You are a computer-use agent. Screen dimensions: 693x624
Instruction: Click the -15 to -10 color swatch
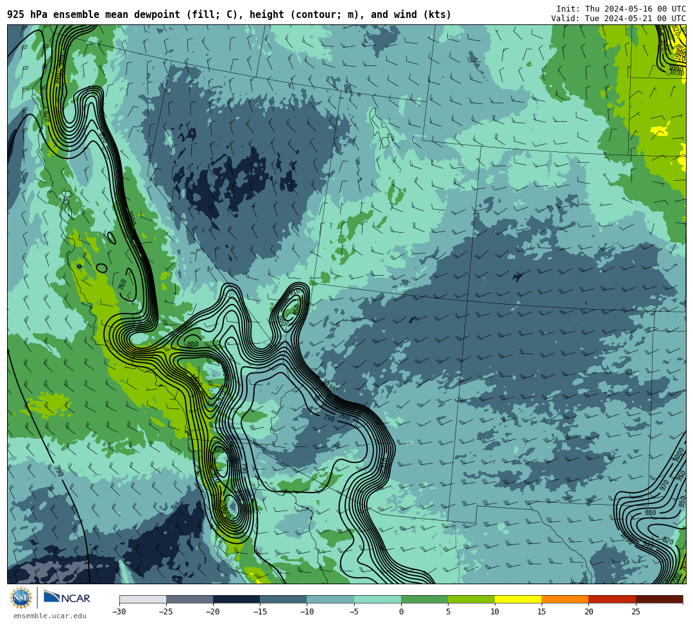[284, 599]
